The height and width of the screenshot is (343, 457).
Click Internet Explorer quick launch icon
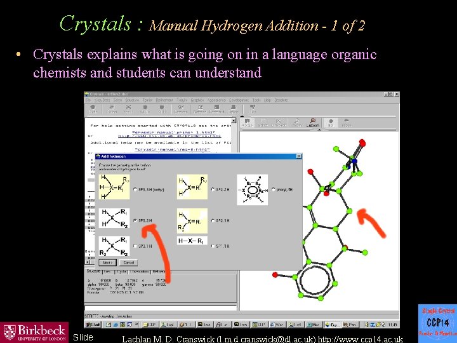(116, 324)
